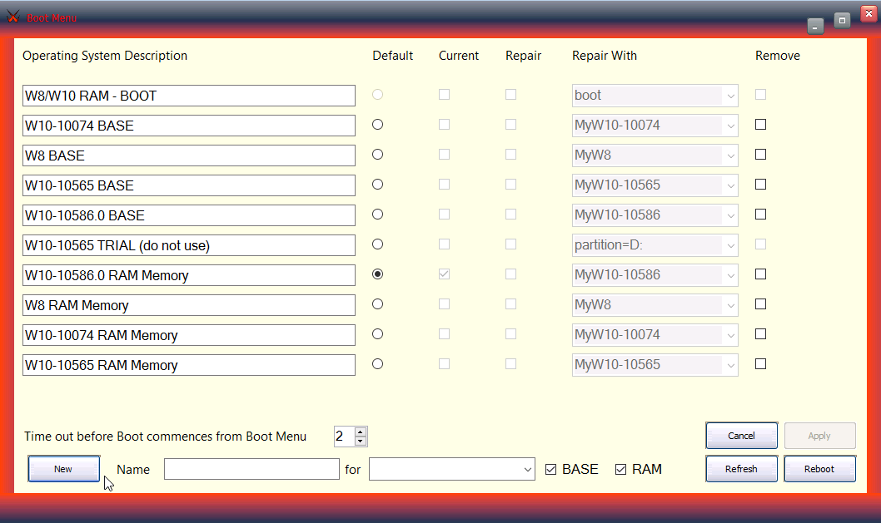
Task: Click the Reboot button
Action: click(819, 469)
